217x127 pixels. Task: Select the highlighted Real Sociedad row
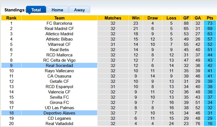(x=59, y=66)
